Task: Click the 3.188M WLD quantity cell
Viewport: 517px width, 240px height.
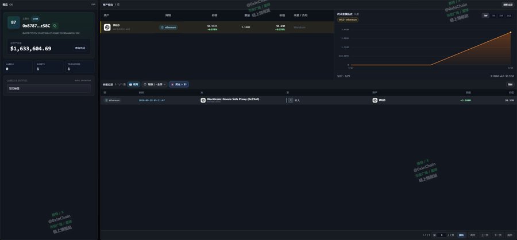Action: click(x=246, y=27)
